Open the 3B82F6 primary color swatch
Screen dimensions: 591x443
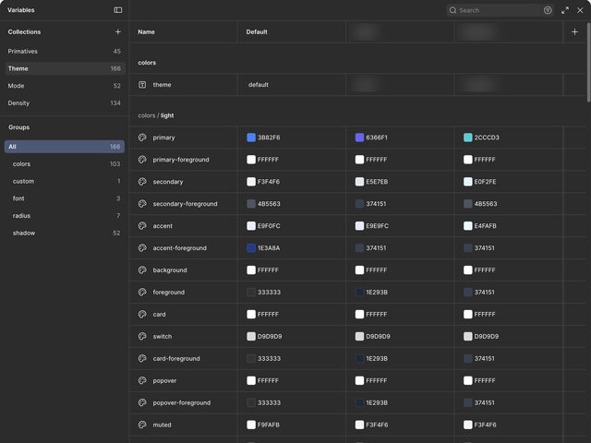[x=251, y=138]
